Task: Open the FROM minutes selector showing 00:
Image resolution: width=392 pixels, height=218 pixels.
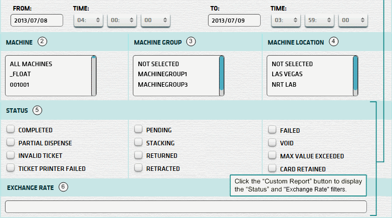Action: coord(122,20)
